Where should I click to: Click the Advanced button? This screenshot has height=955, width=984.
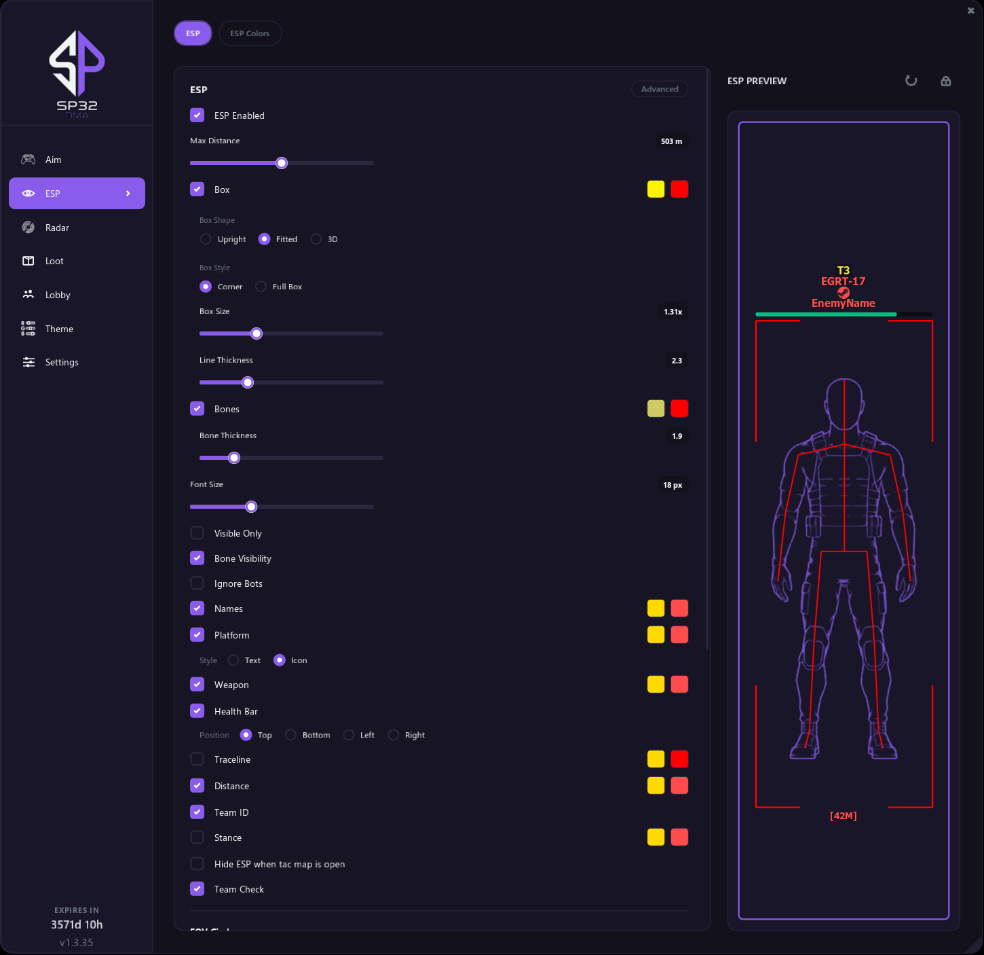tap(660, 89)
